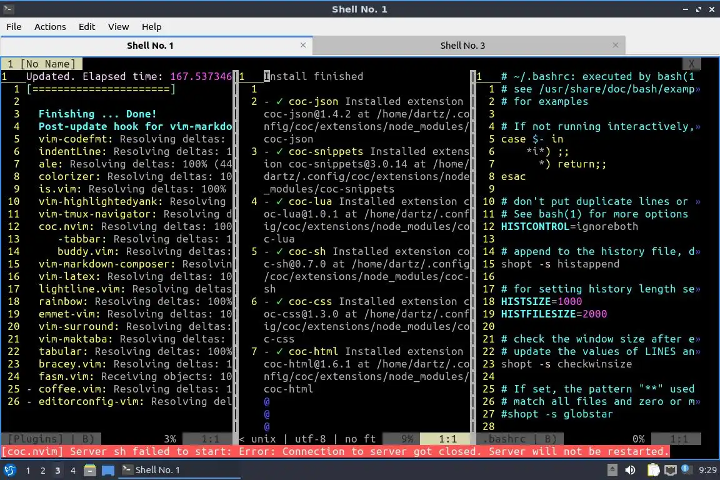Image resolution: width=720 pixels, height=480 pixels.
Task: Open the View menu
Action: tap(119, 27)
